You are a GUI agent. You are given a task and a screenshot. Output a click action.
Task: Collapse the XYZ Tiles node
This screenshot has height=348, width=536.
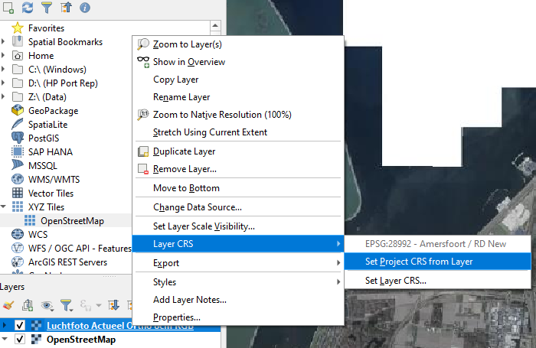point(3,207)
